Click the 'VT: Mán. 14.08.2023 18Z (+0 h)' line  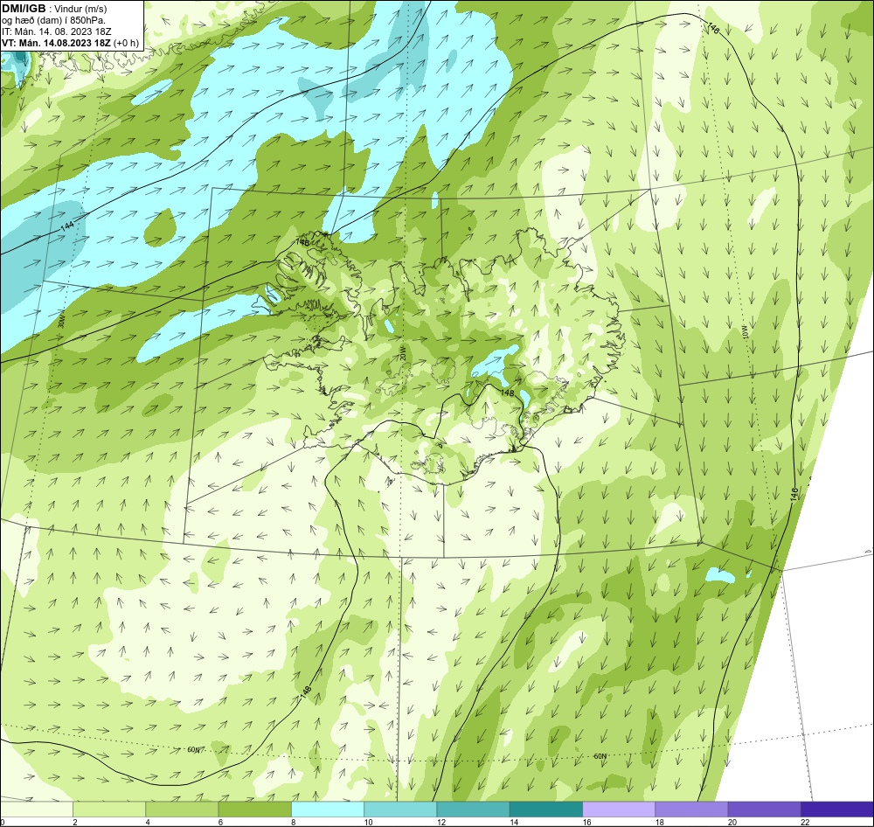(70, 43)
